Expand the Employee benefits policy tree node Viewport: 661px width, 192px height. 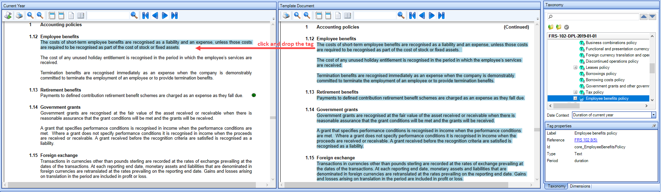(x=575, y=98)
